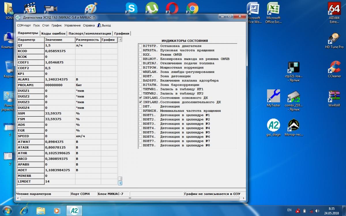Screen dimensions: 346x216
Task: Click Стоп menu item
Action: click(x=46, y=25)
